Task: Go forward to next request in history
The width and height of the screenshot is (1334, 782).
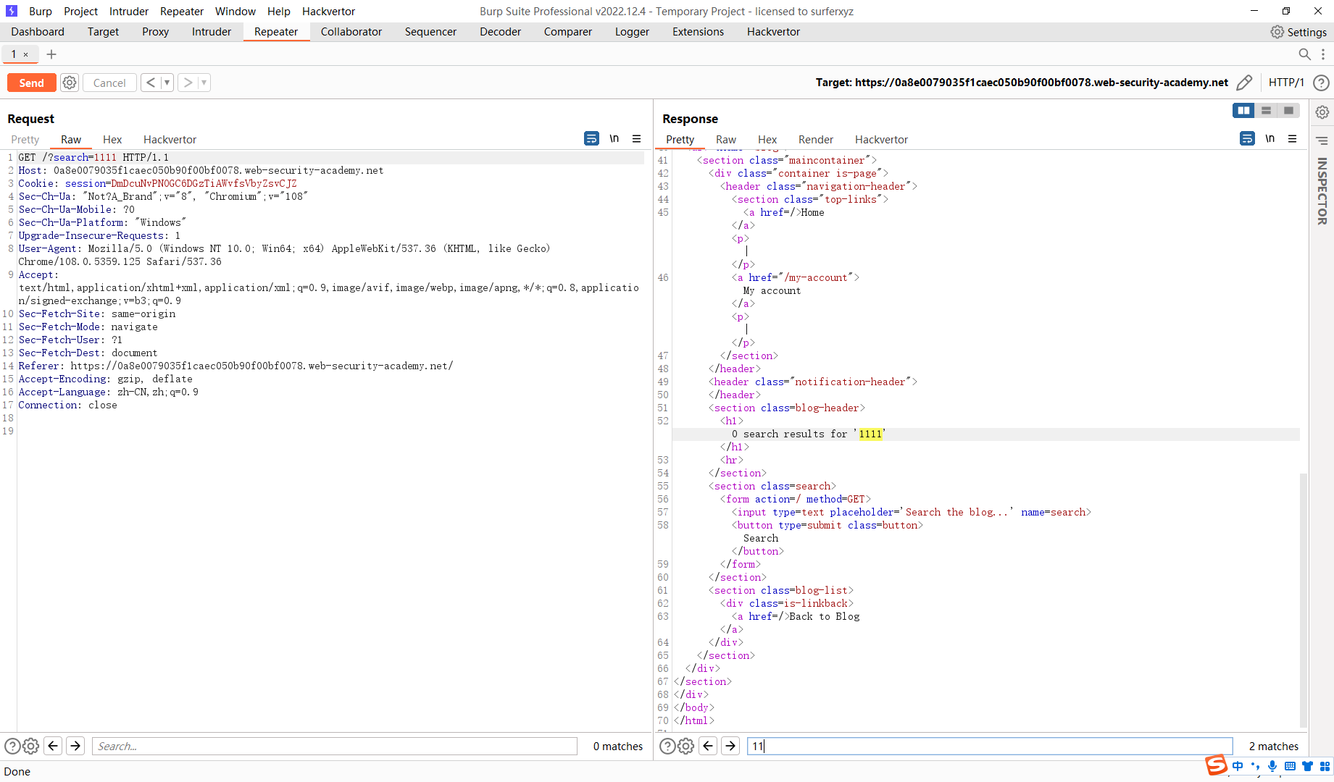Action: (x=188, y=83)
